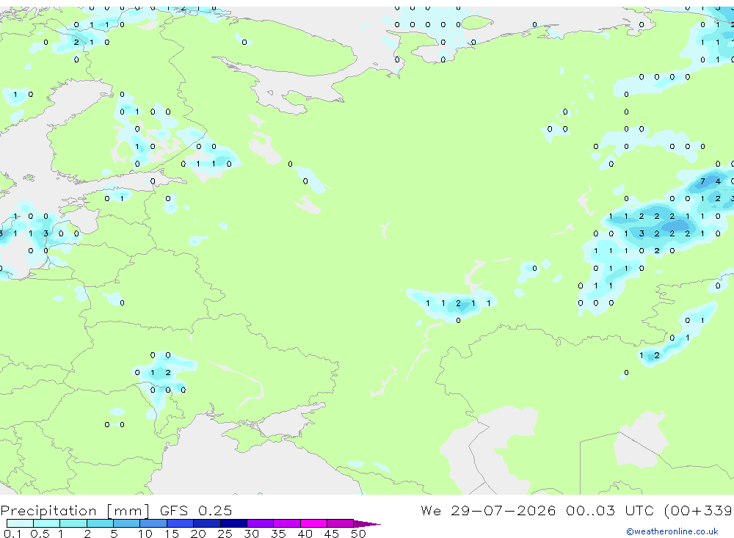734x538 pixels.
Task: Click the '7' precipitation value on map
Action: (702, 181)
